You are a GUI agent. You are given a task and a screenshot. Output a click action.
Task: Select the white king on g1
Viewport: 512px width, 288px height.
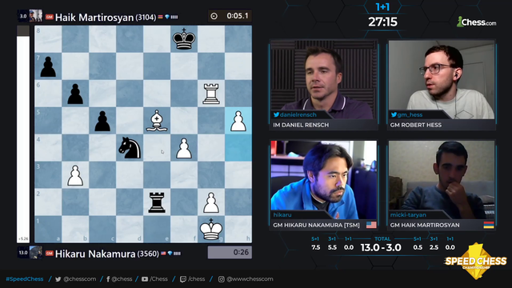211,230
